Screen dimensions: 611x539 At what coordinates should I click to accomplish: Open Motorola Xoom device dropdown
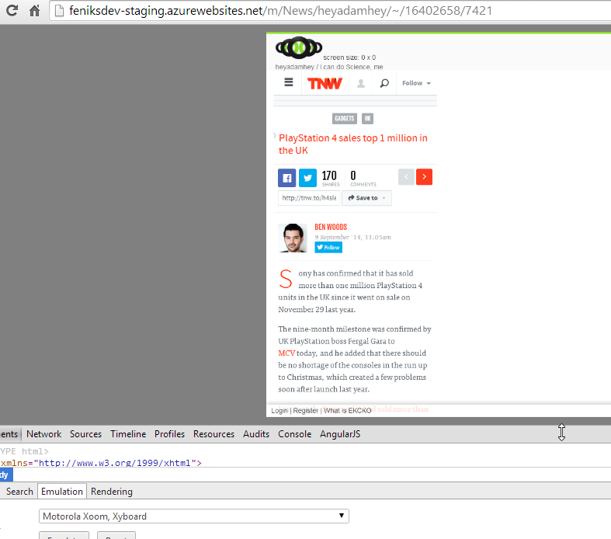pos(194,516)
